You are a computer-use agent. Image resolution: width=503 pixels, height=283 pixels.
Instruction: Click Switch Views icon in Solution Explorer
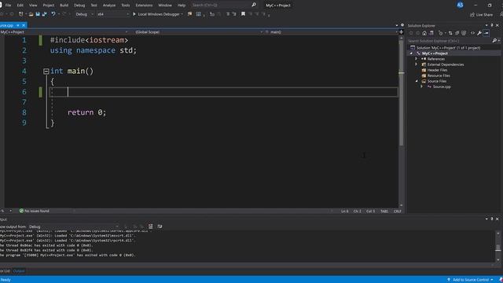(431, 33)
